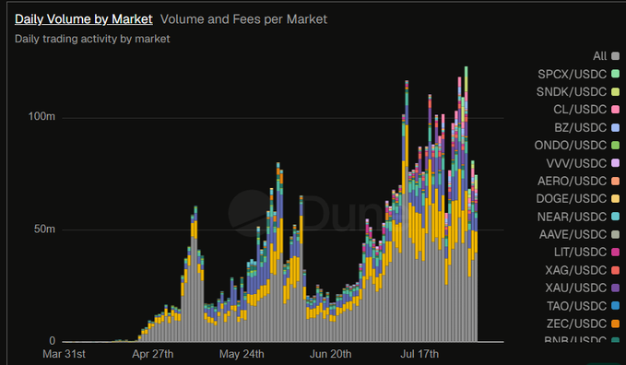
Task: Click the Jun 20th x-axis label
Action: click(331, 354)
